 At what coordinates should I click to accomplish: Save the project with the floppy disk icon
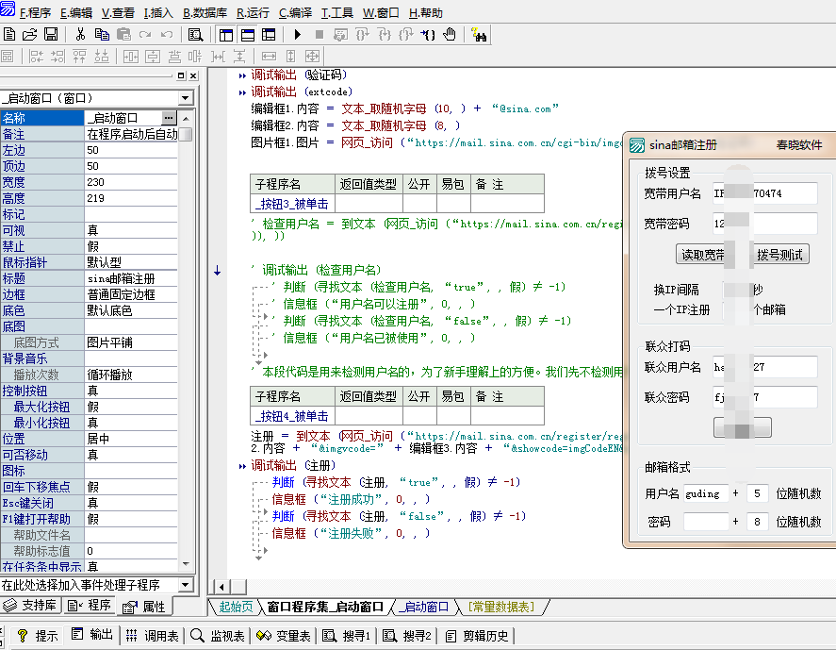(x=51, y=34)
